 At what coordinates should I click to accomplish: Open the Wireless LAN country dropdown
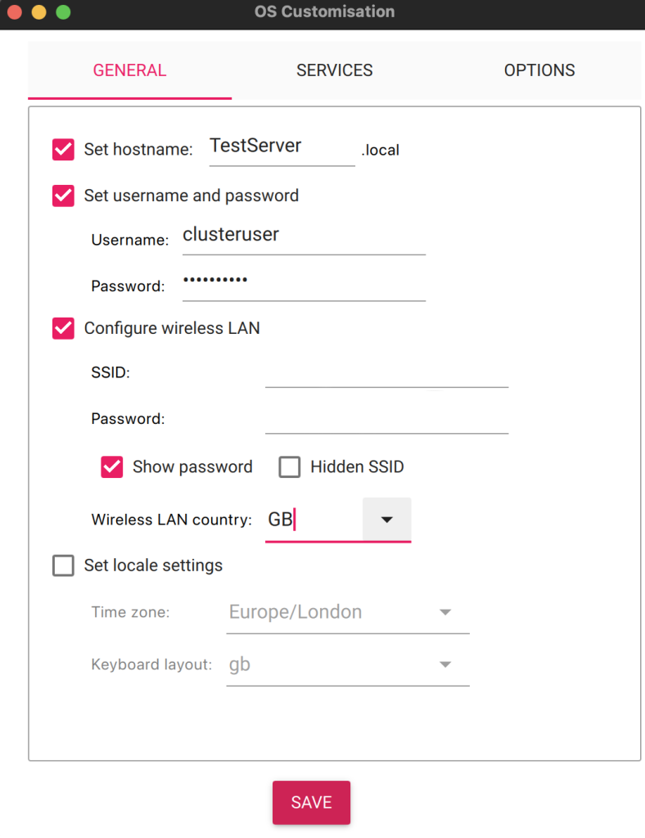tap(386, 519)
